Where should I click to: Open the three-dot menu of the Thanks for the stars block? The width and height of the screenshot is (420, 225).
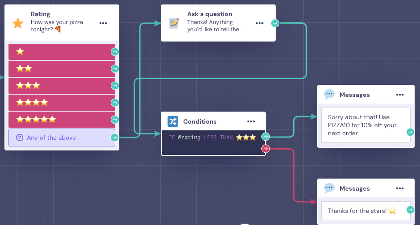click(400, 188)
